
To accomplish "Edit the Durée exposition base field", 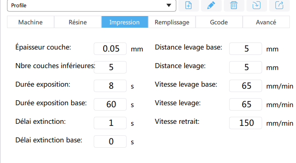I will [x=110, y=104].
